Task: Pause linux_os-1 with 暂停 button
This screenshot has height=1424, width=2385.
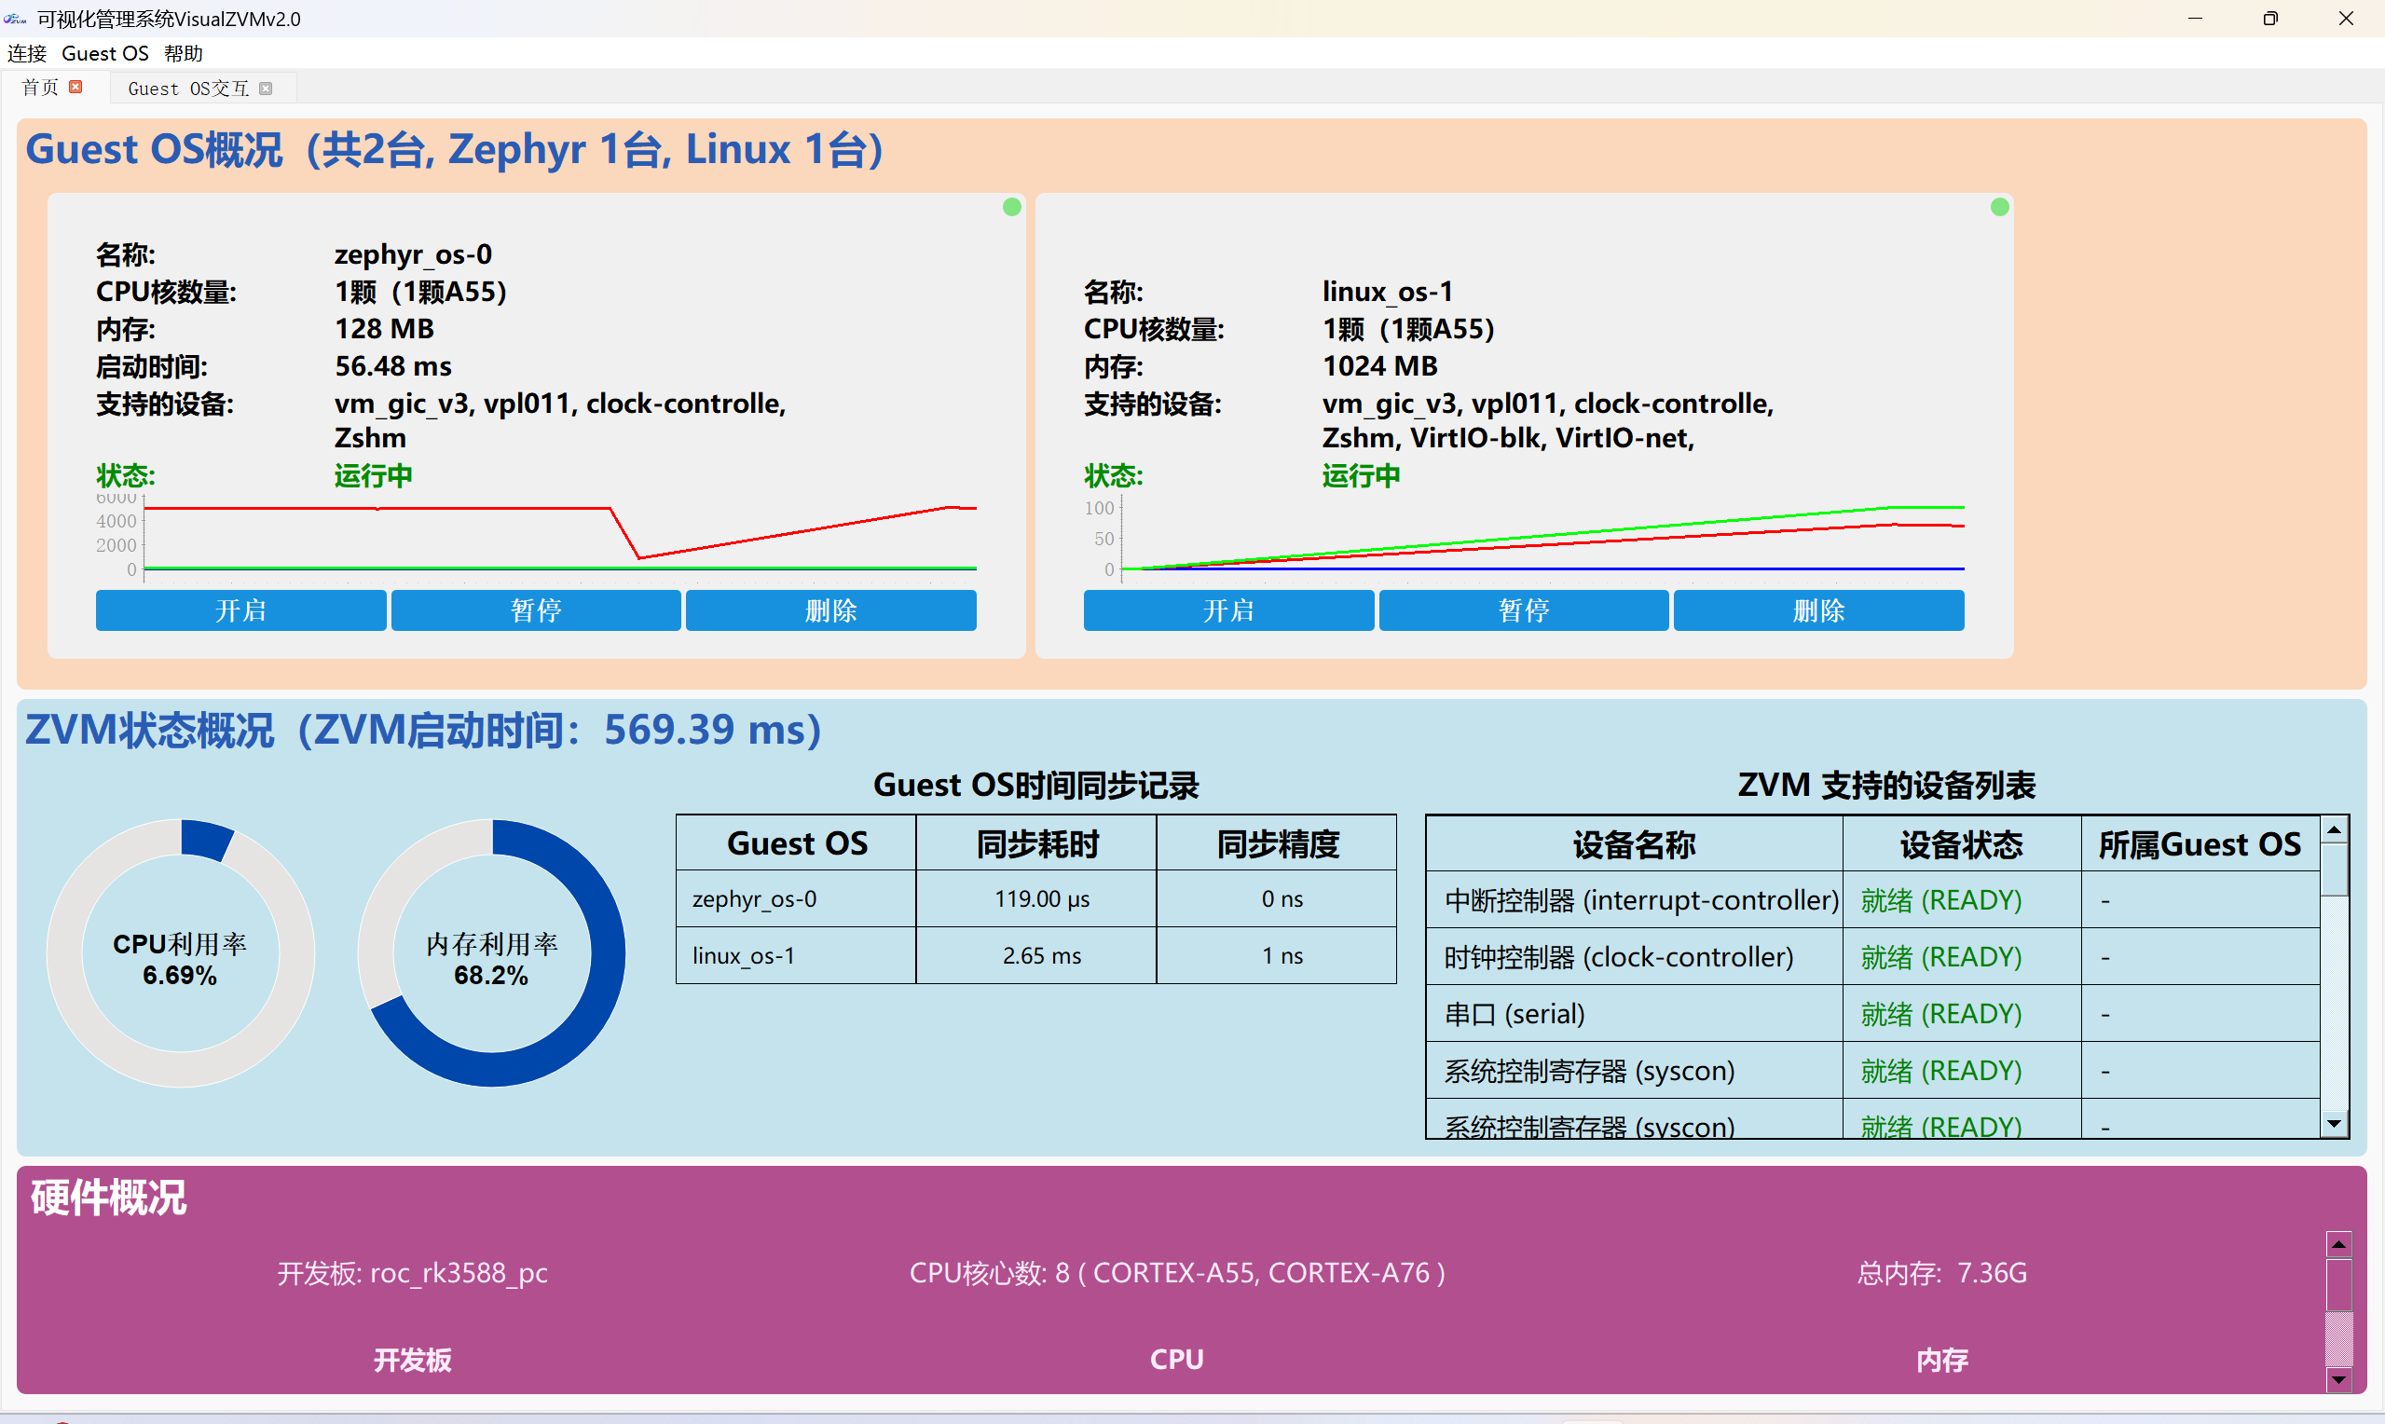Action: point(1524,610)
